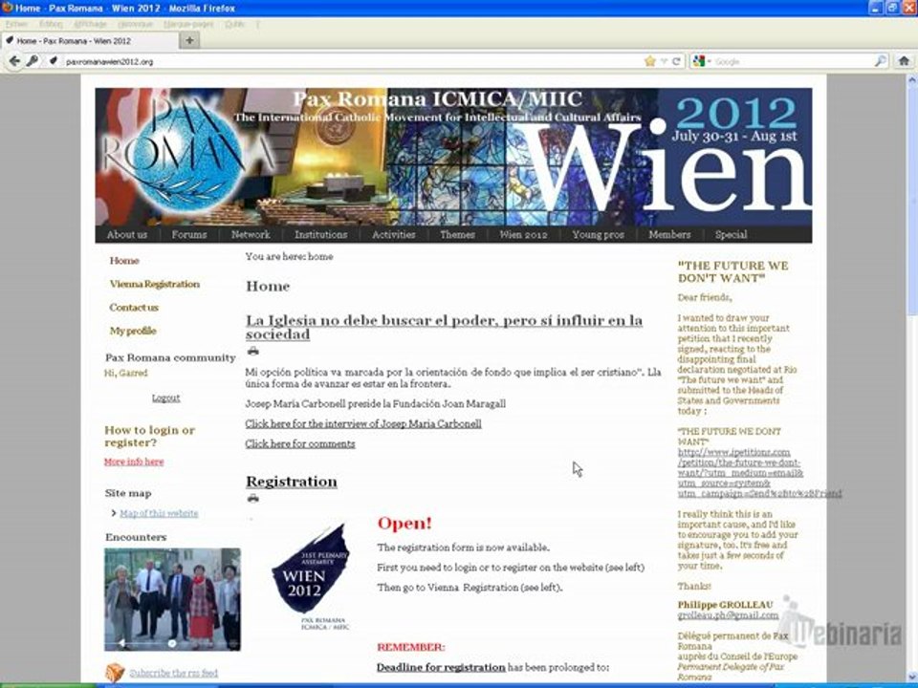This screenshot has height=688, width=918.
Task: Click the search magnifier icon
Action: click(881, 61)
